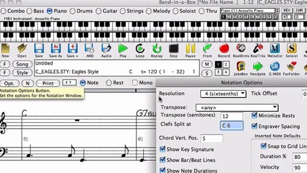Open the Piano instrument selector dropdown
The height and width of the screenshot is (173, 307).
point(249,11)
